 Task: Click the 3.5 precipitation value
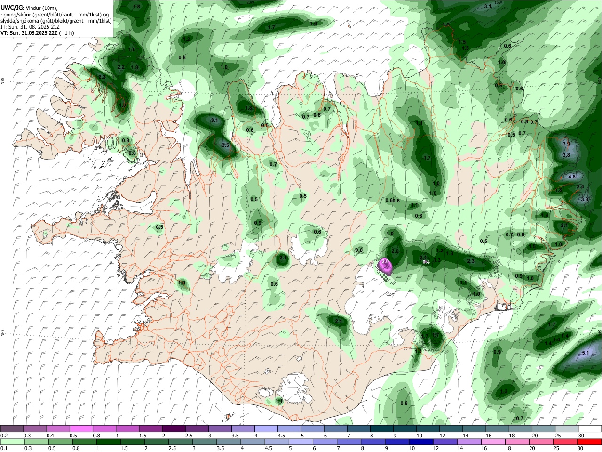point(225,145)
